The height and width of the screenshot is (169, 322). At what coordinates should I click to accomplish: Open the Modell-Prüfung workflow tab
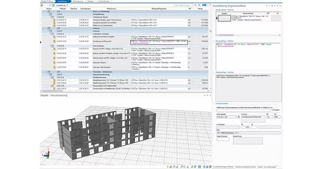click(x=47, y=1)
